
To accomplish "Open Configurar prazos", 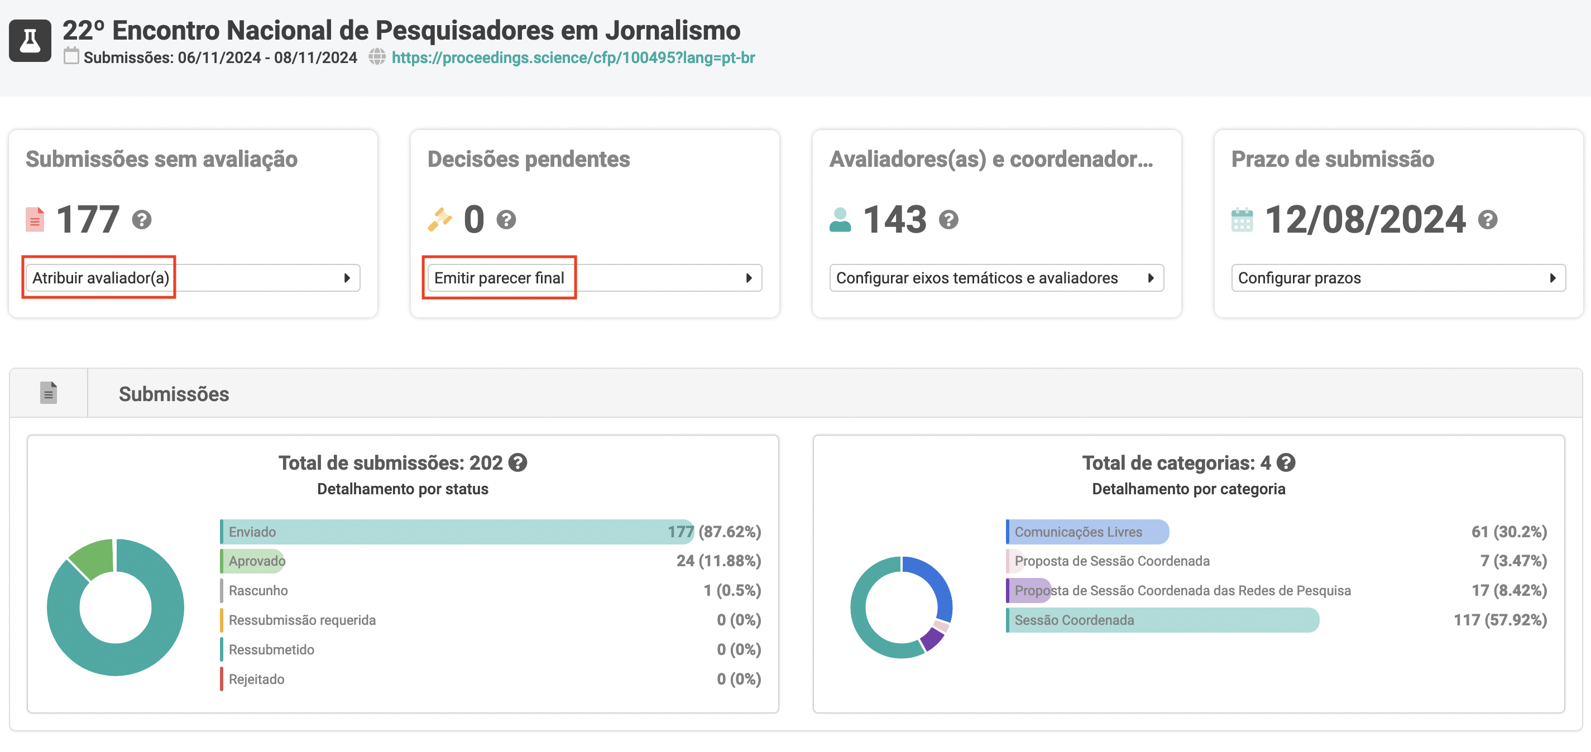I will click(x=1399, y=278).
